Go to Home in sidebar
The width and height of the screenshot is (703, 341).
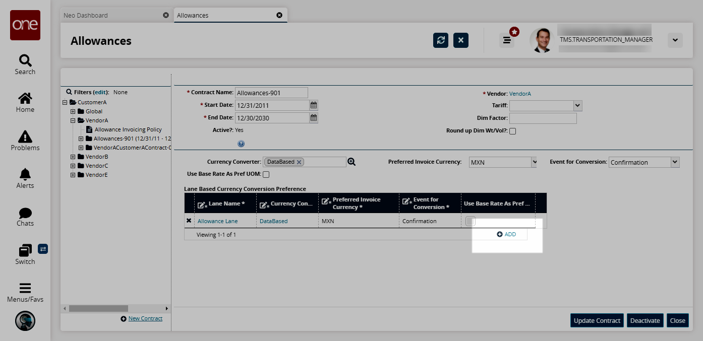tap(25, 102)
